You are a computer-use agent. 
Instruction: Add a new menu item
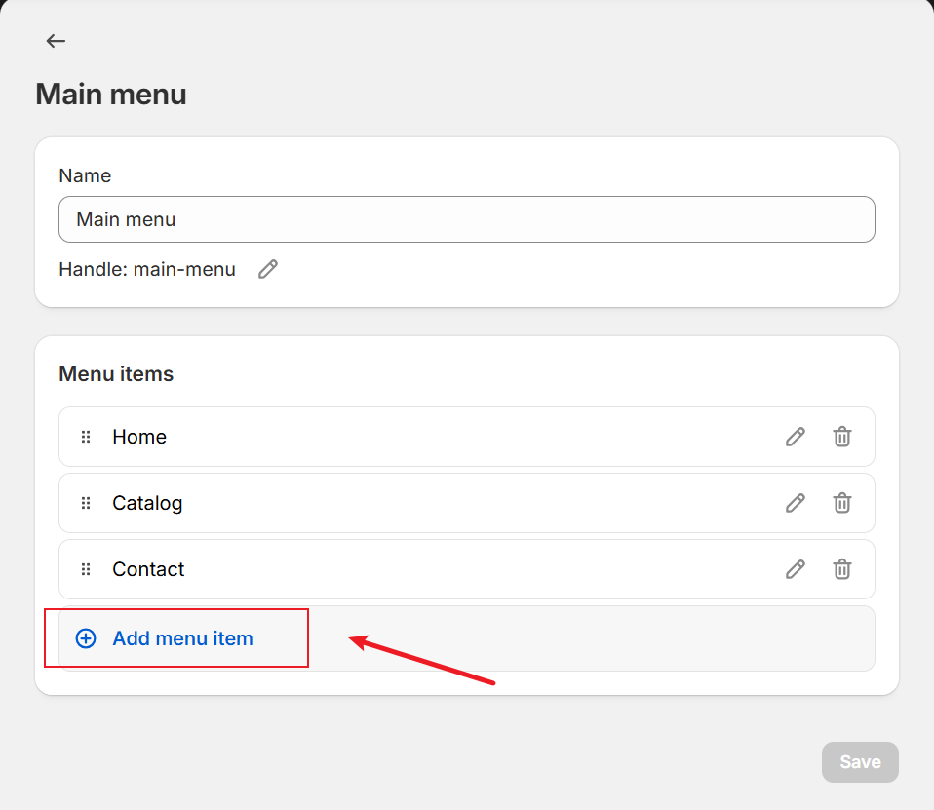[x=182, y=638]
